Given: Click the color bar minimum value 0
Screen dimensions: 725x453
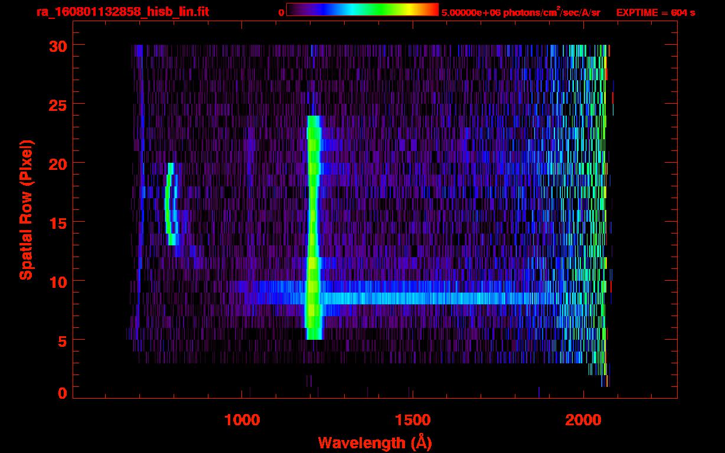Looking at the screenshot, I should [x=281, y=12].
